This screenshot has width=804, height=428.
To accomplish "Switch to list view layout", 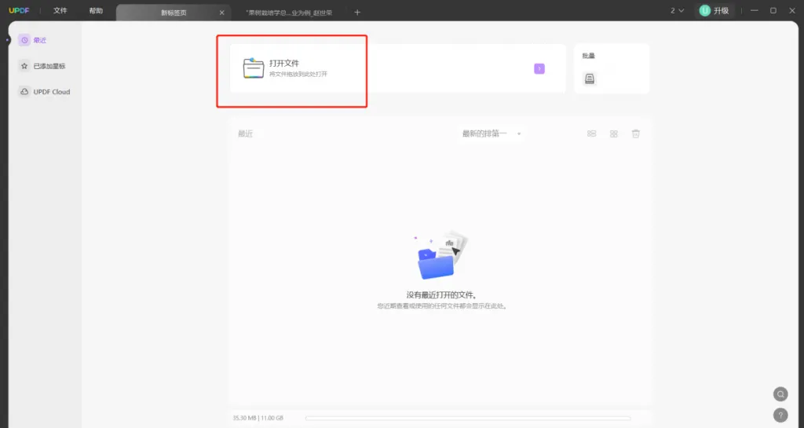I will coord(592,134).
